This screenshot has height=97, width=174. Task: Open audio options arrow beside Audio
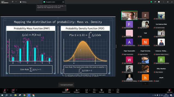pyautogui.click(x=8, y=90)
